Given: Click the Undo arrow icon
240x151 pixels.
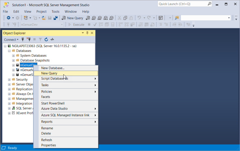Looking at the screenshot, I should 139,18.
